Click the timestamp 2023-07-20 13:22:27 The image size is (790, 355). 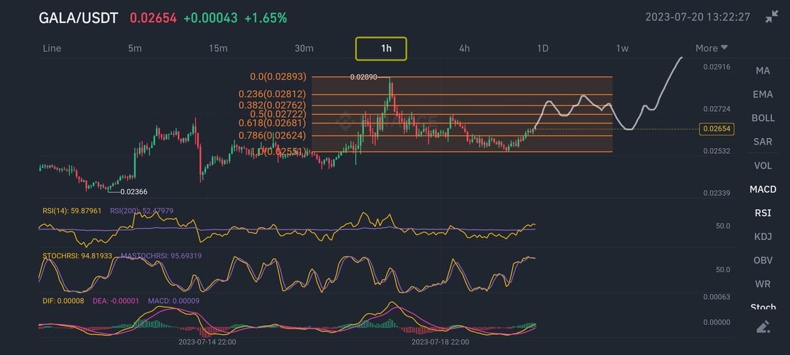coord(698,17)
